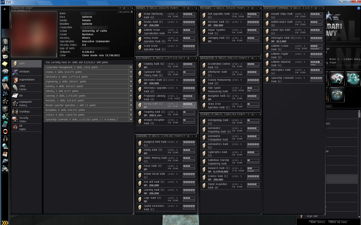This screenshot has width=361, height=225.
Task: Click the Assault Ships skill book icon
Action: coord(267,15)
